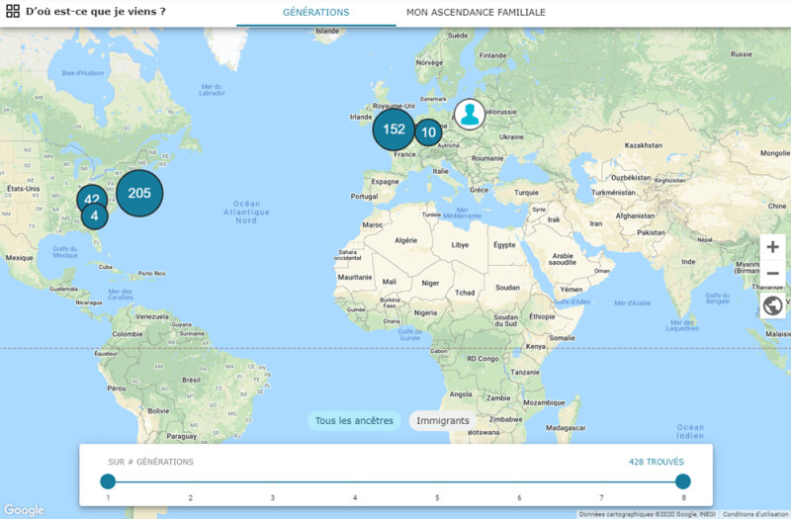
Task: Zoom out with the minus map button
Action: (x=772, y=274)
